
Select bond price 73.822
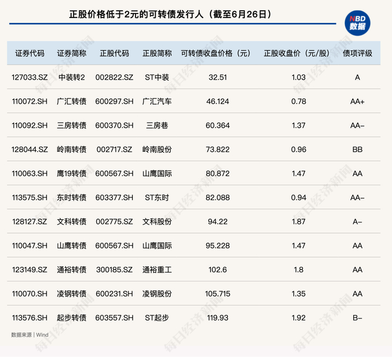(x=218, y=149)
